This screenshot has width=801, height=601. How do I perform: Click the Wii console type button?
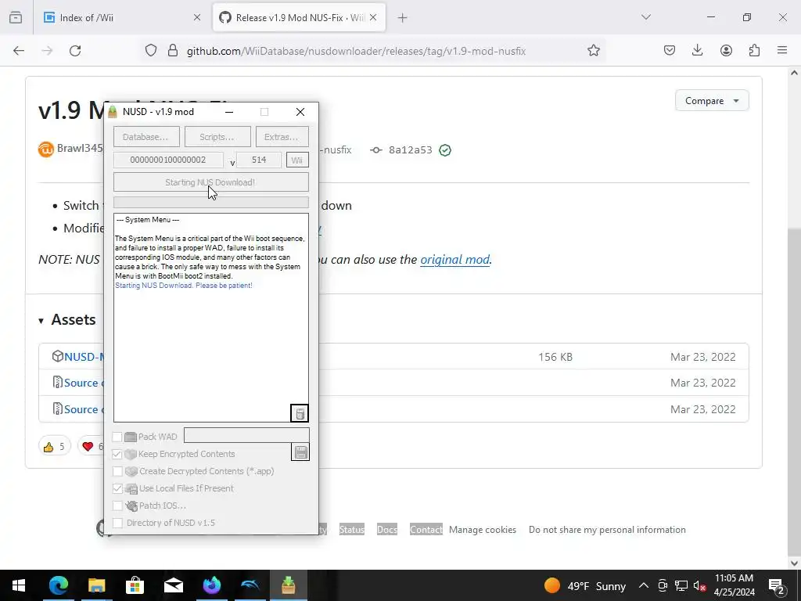click(x=297, y=160)
